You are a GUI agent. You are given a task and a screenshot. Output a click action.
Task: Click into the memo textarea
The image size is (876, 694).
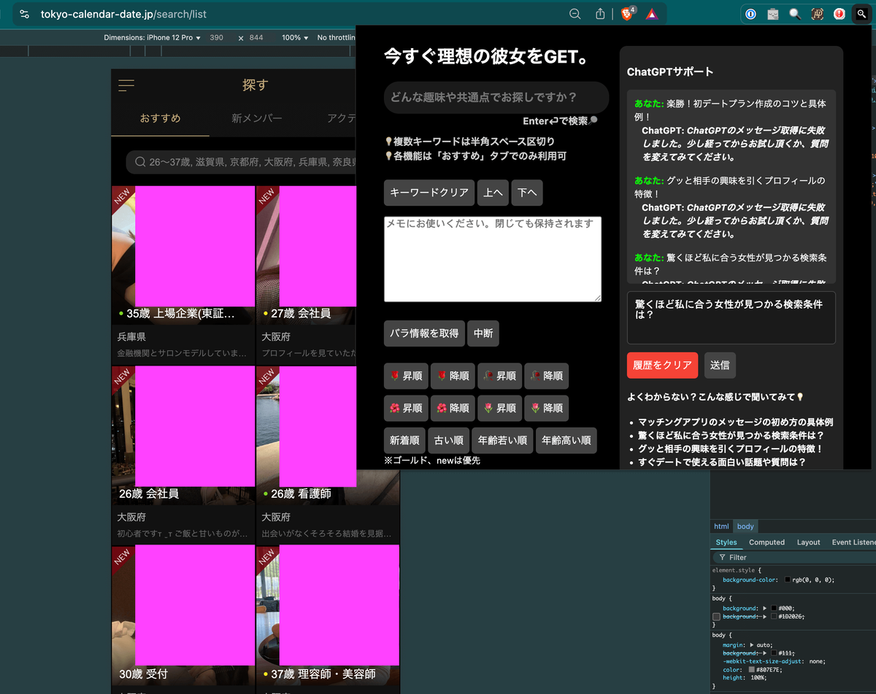493,259
